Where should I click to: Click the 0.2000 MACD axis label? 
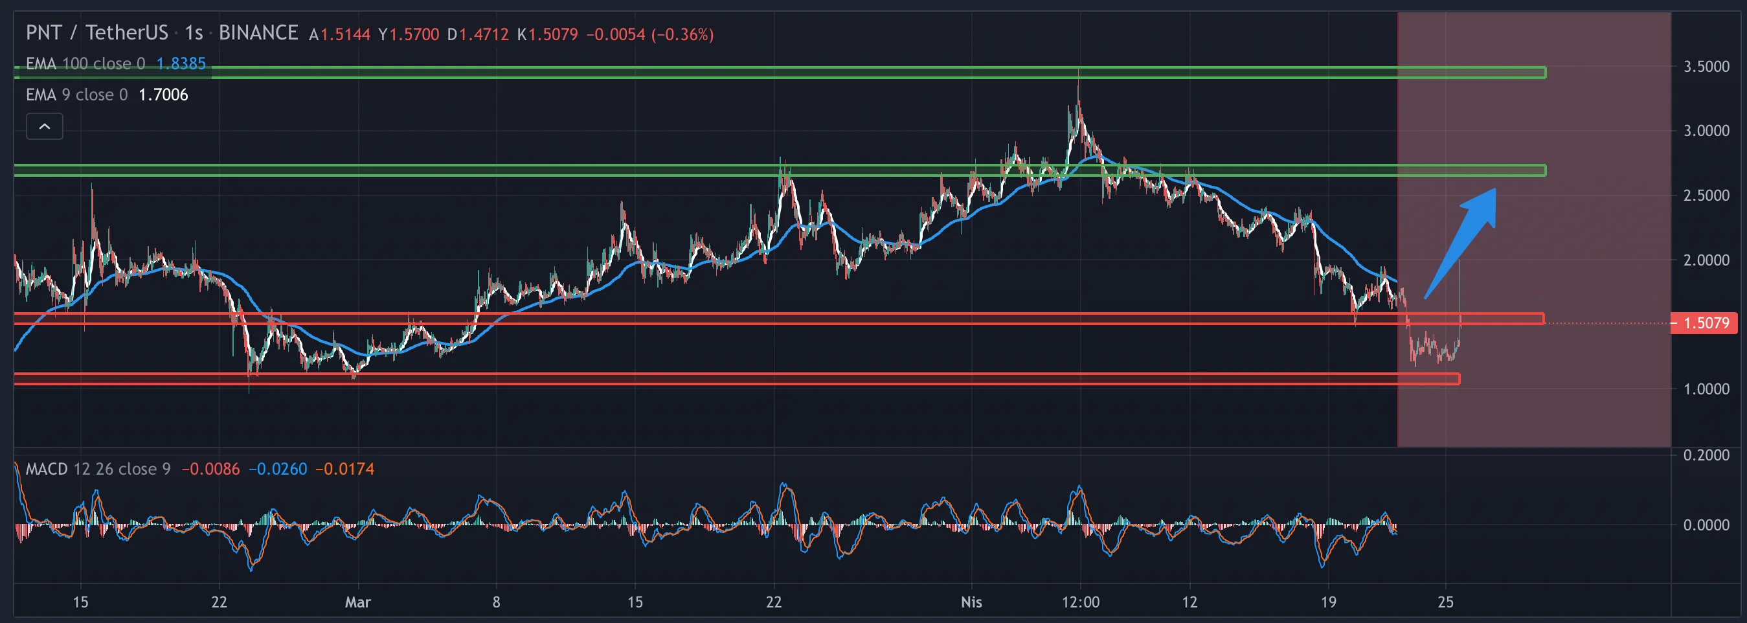point(1706,455)
